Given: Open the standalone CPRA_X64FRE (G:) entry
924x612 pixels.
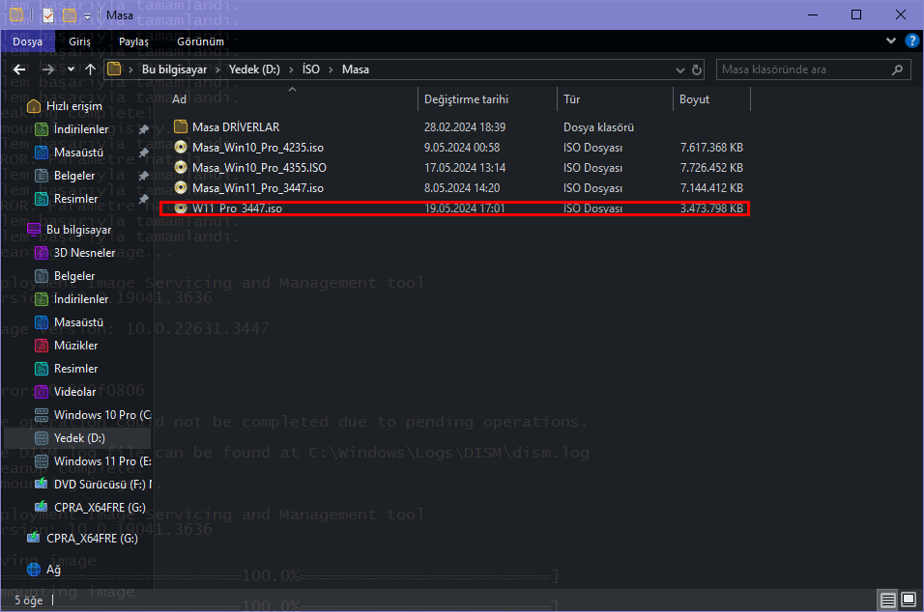Looking at the screenshot, I should [92, 538].
